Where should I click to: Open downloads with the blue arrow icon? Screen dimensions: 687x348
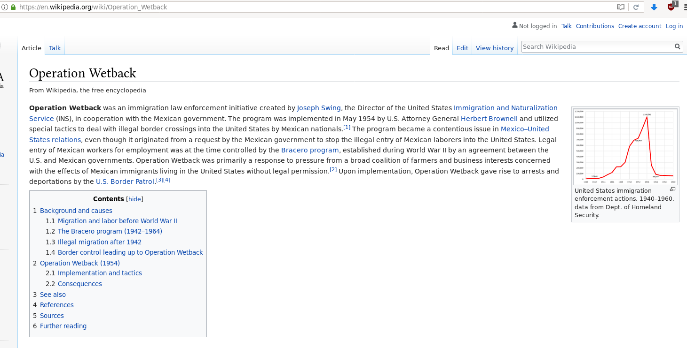(654, 7)
